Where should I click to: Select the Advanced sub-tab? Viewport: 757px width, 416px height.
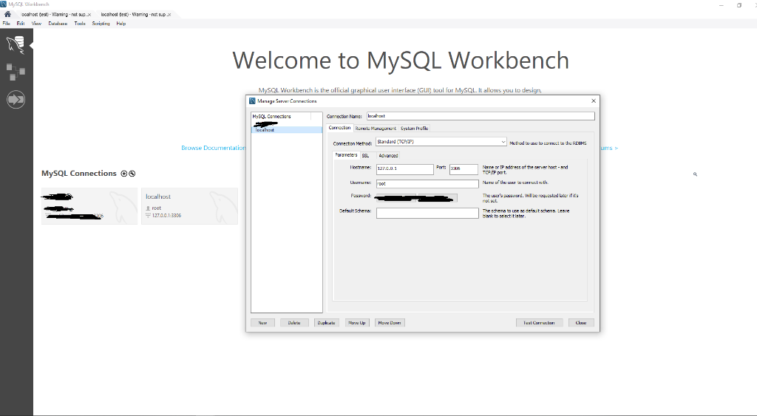coord(388,155)
